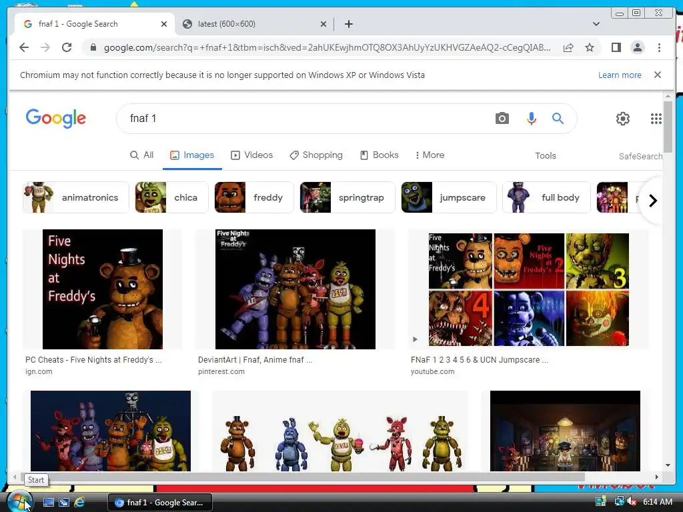683x512 pixels.
Task: Filter by the full body chip
Action: point(546,197)
